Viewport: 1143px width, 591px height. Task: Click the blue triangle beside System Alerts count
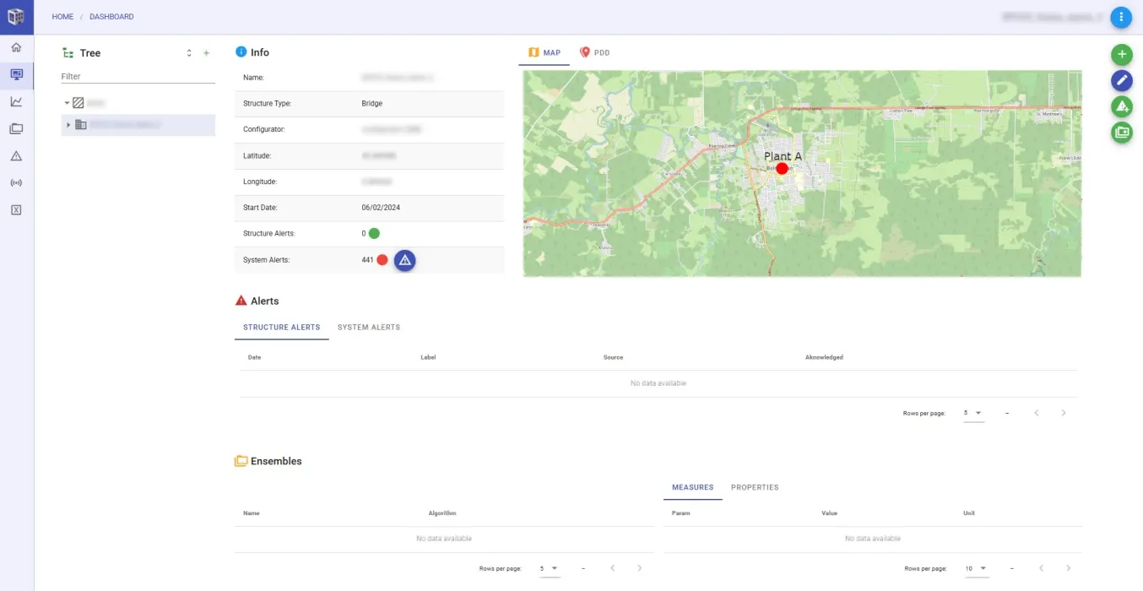tap(405, 260)
